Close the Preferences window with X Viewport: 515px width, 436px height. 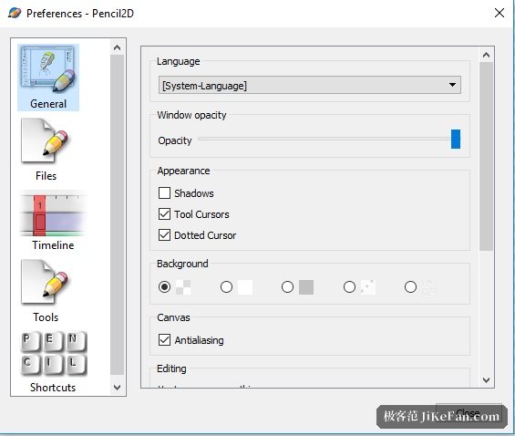(x=500, y=13)
